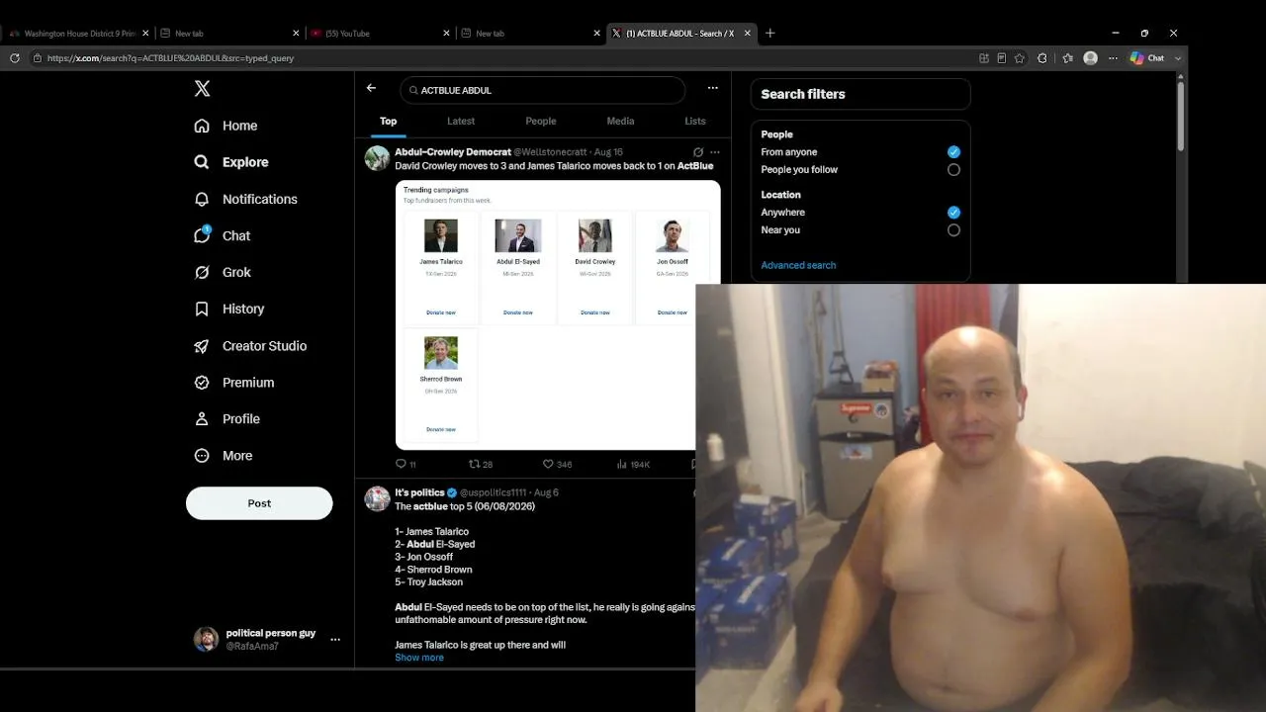The image size is (1266, 712).
Task: Launch Grok from the sidebar icon
Action: 202,272
